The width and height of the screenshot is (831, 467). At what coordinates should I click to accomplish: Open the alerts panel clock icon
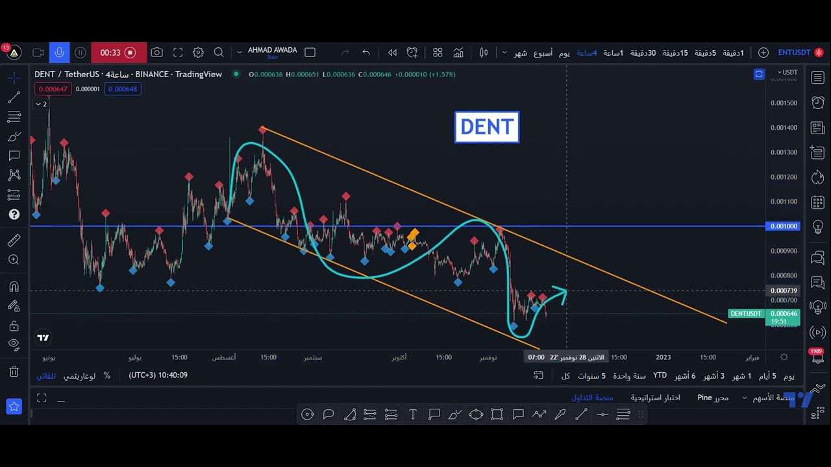tap(817, 102)
